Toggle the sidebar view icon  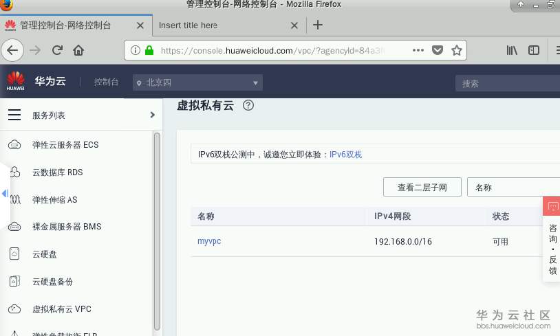point(534,50)
